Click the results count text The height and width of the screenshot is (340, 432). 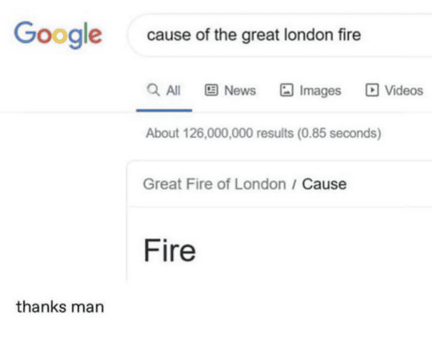pos(263,133)
